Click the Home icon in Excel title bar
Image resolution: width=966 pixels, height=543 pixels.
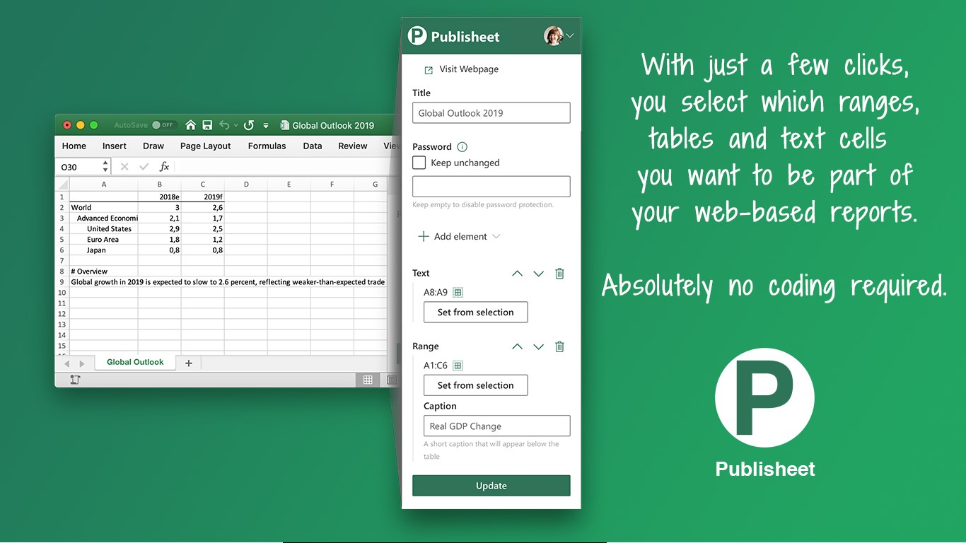coord(190,125)
